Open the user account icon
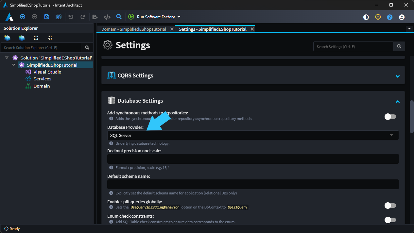The image size is (414, 233). [402, 17]
